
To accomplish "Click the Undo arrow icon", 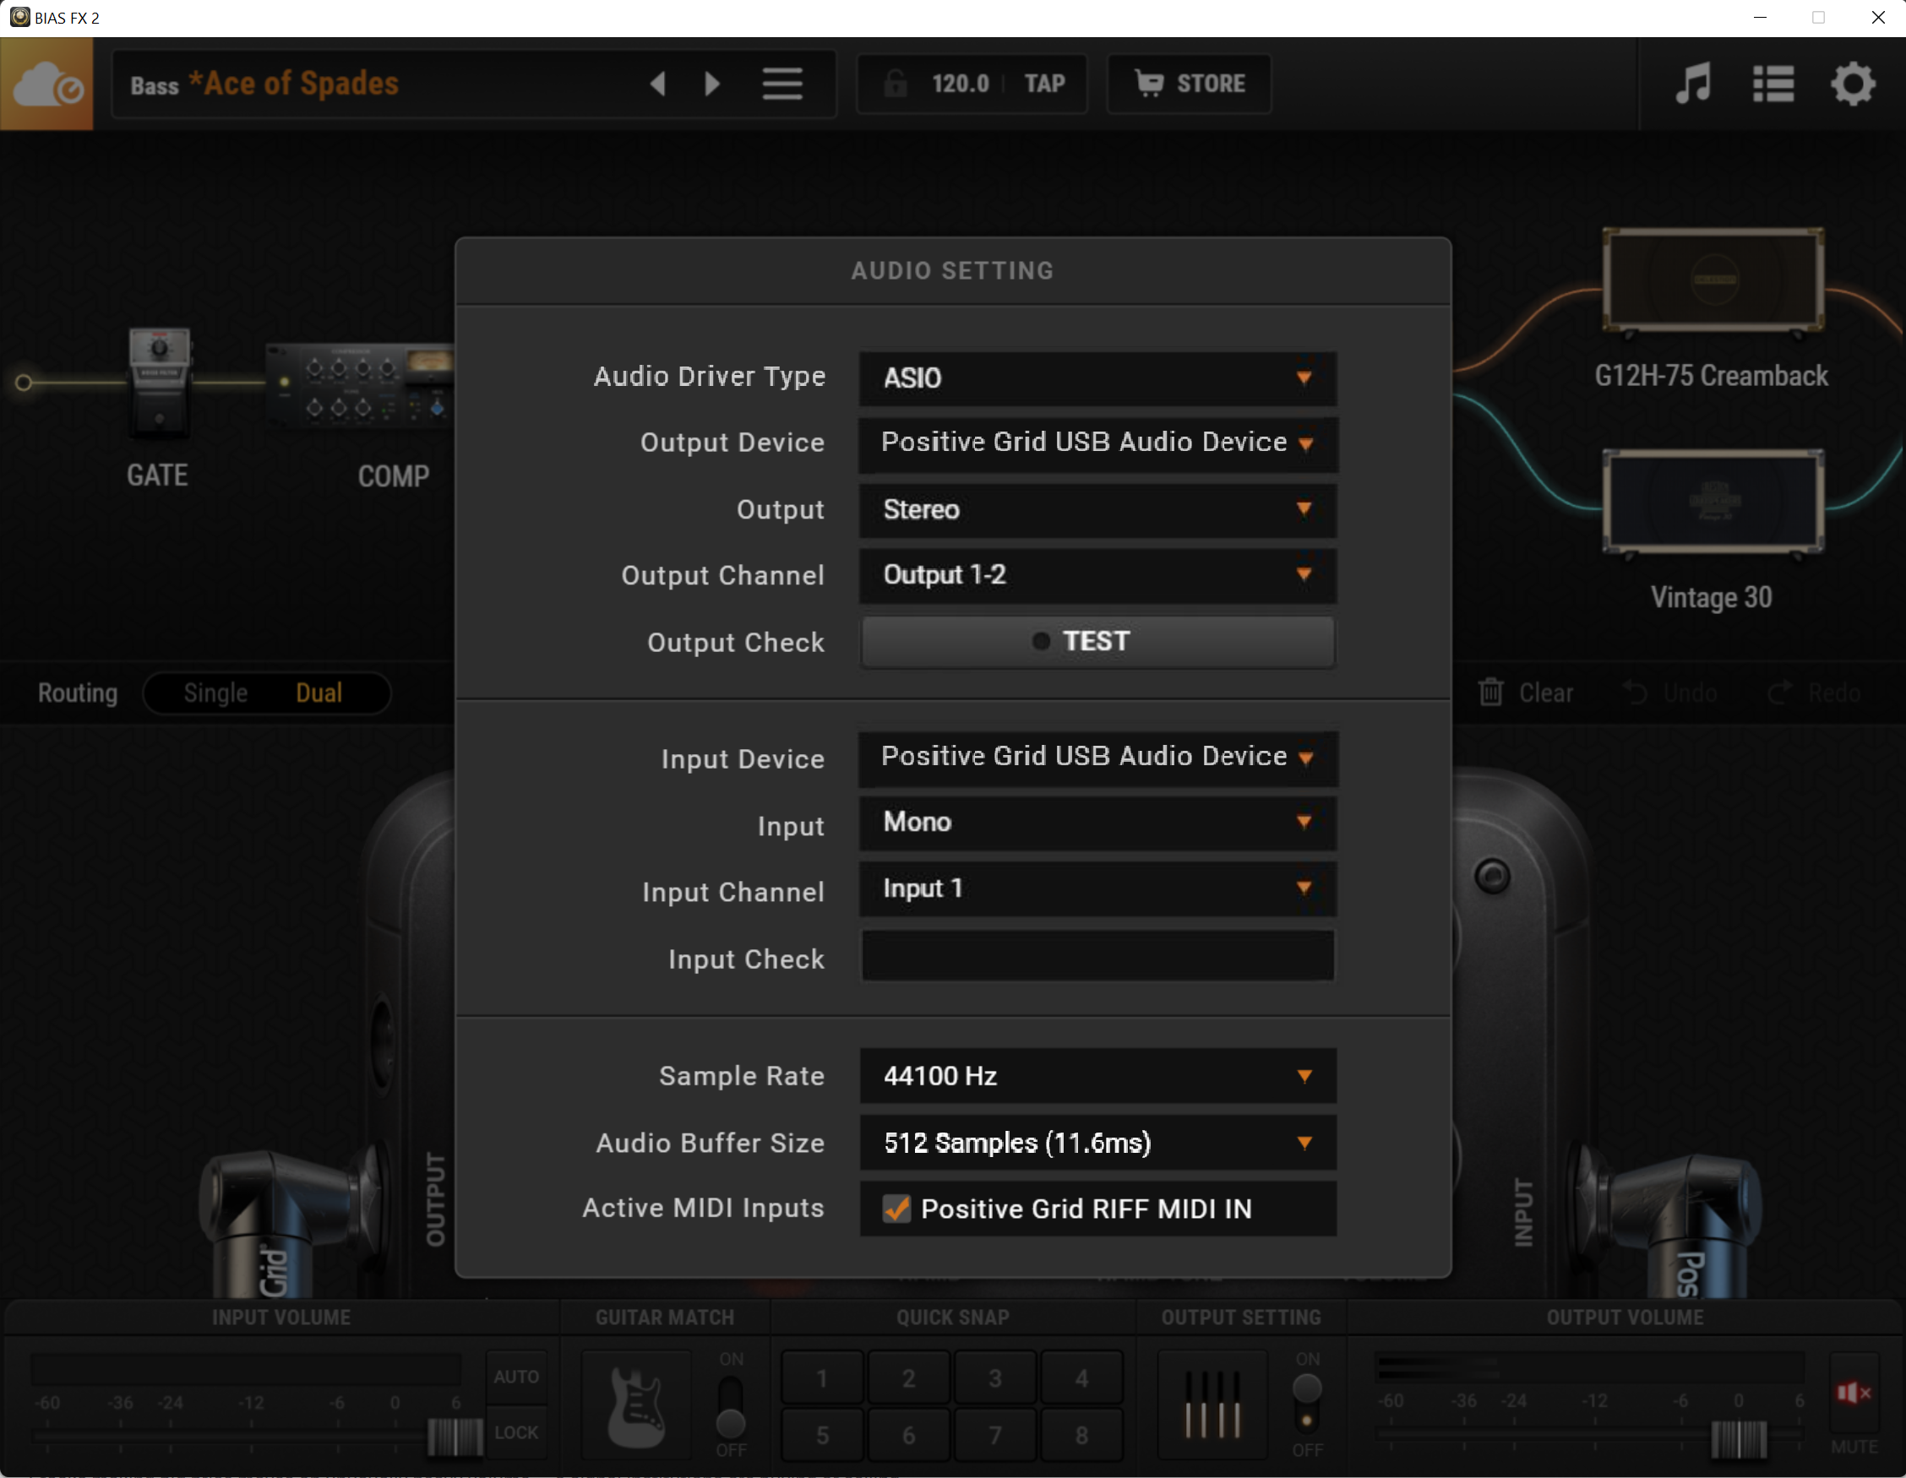I will (1635, 692).
